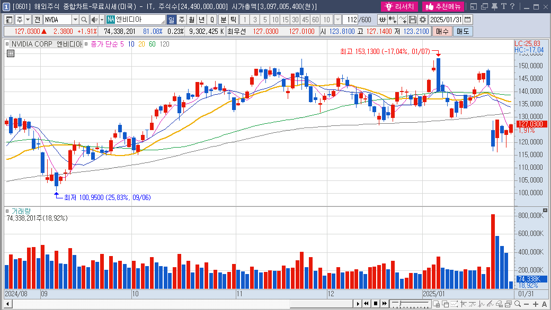Open the calendar date picker
This screenshot has height=310, width=551.
[468, 20]
